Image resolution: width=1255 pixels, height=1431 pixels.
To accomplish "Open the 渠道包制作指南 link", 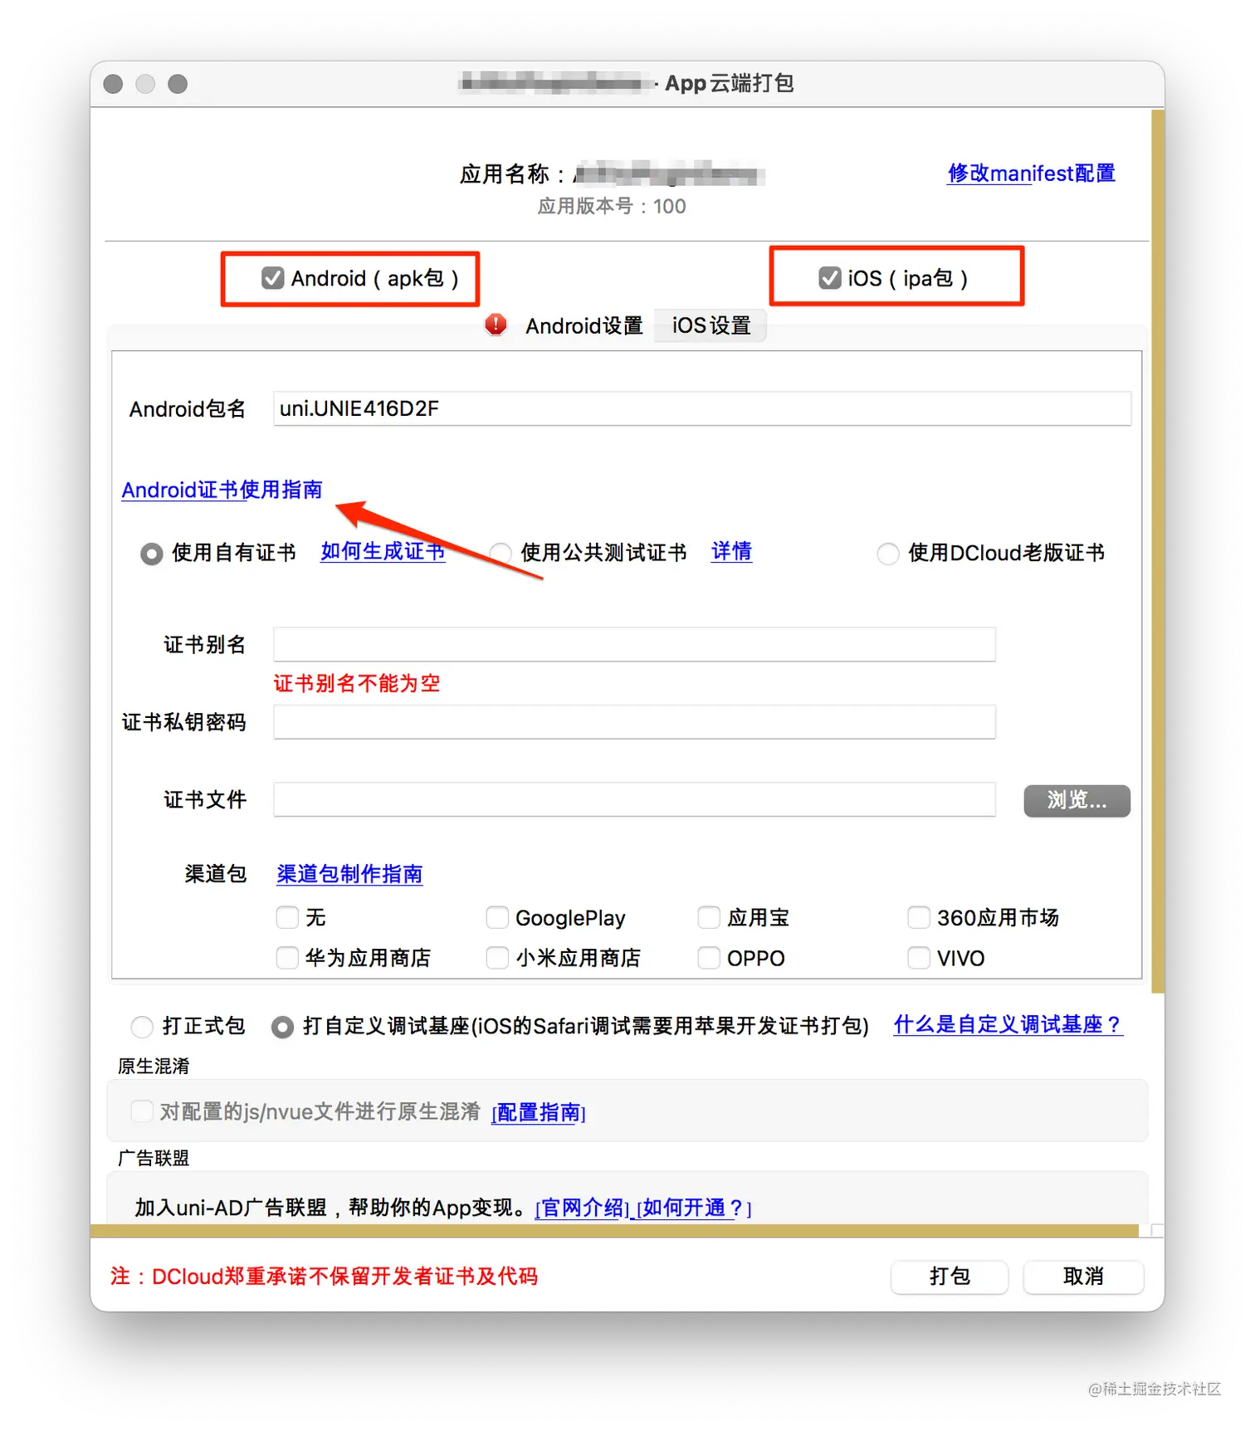I will tap(349, 874).
